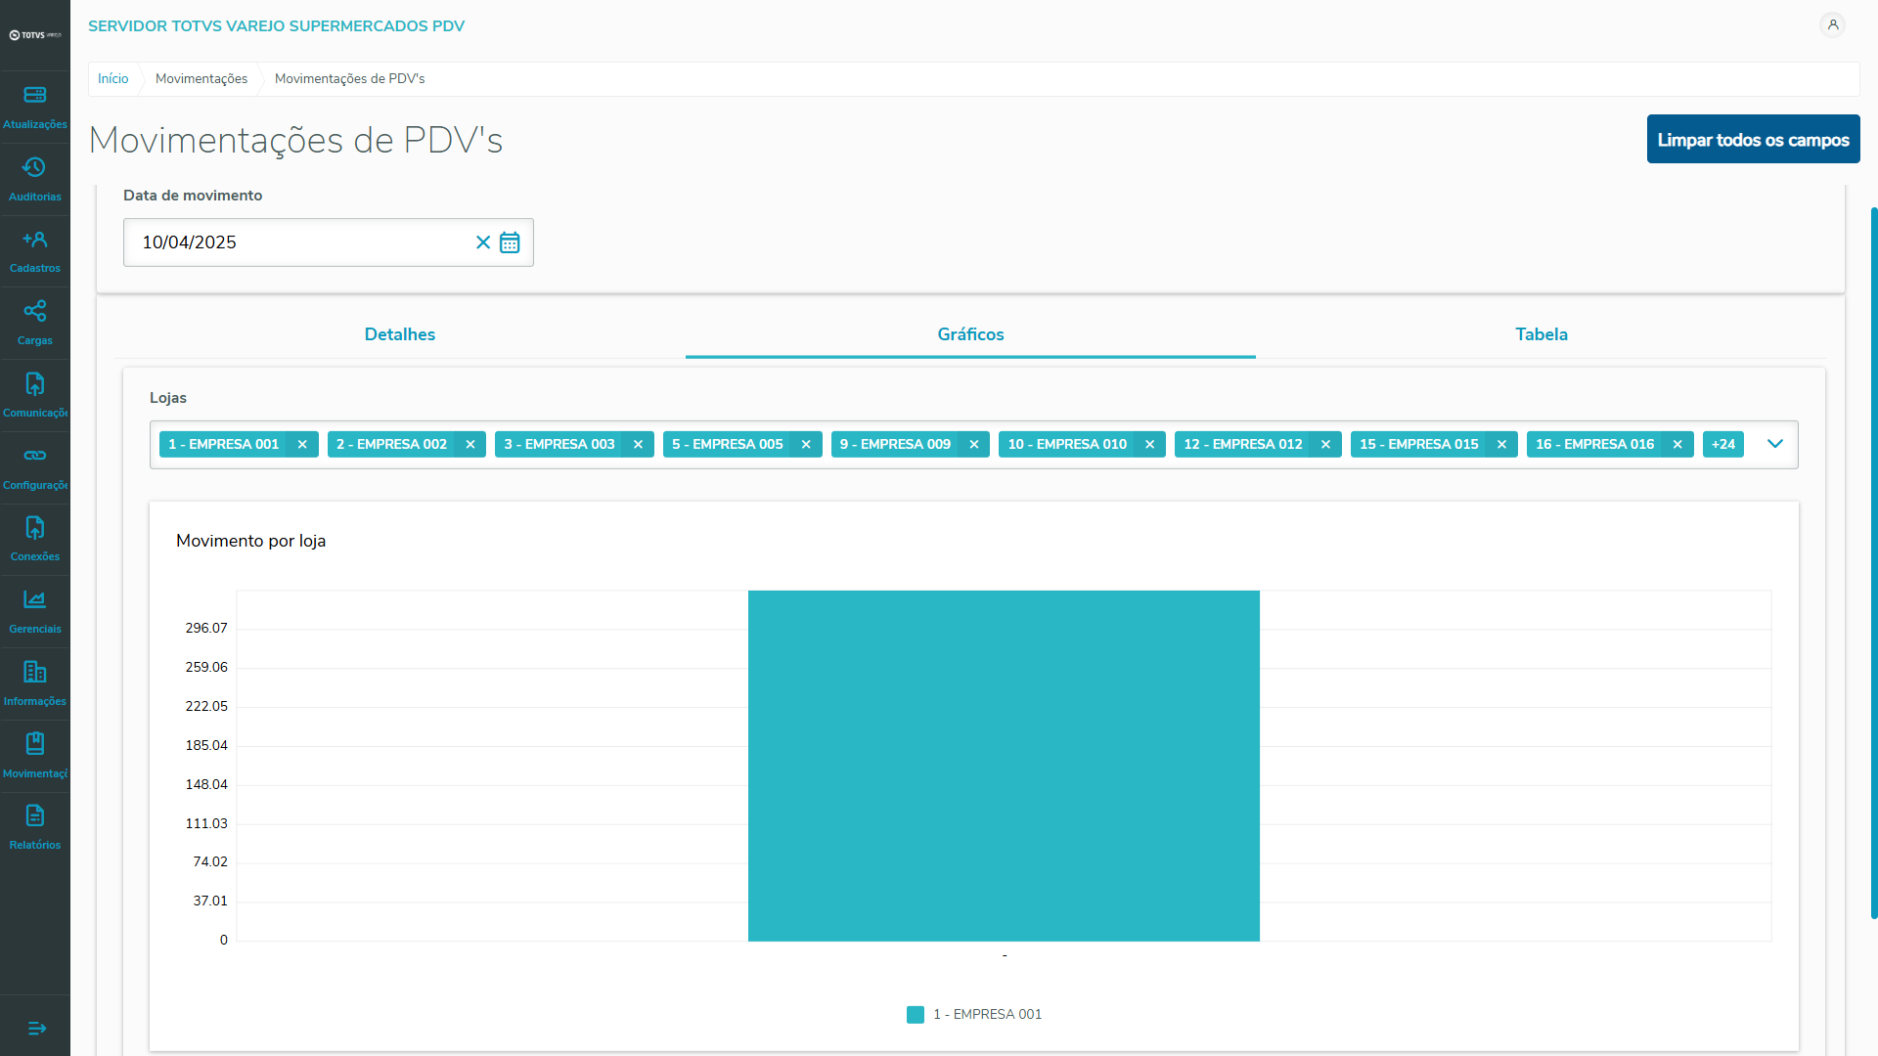Click the Cadastros add-user icon
This screenshot has width=1878, height=1056.
point(35,240)
